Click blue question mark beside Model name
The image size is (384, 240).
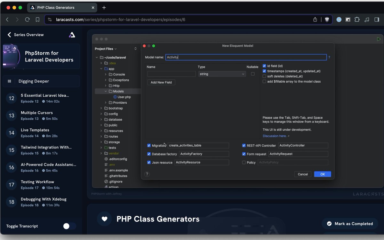click(329, 58)
